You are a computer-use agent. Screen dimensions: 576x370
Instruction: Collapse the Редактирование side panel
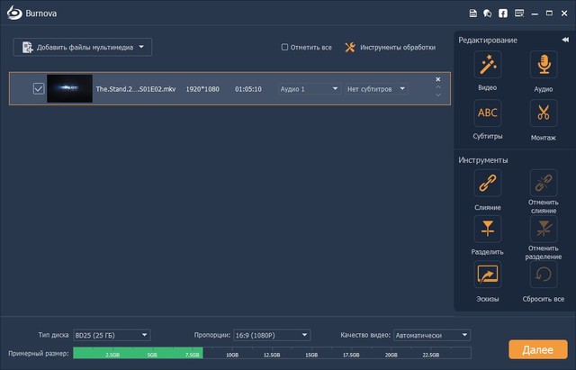coord(564,41)
